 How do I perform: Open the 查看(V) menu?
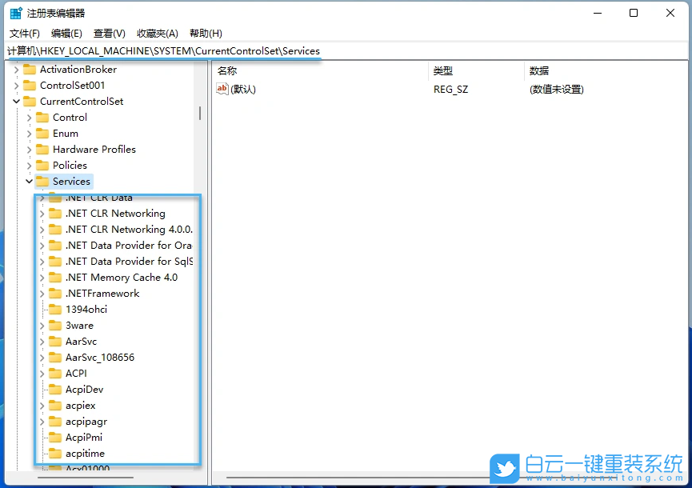point(109,33)
